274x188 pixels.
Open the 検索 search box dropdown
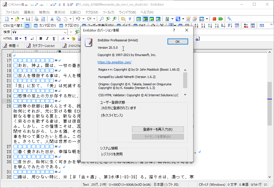click(x=65, y=32)
